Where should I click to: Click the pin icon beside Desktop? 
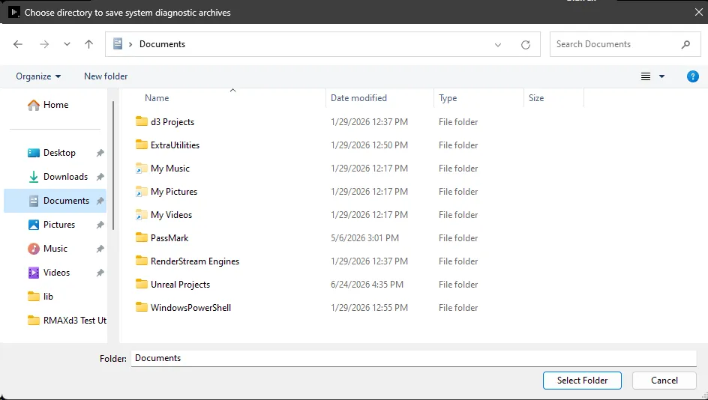[100, 153]
